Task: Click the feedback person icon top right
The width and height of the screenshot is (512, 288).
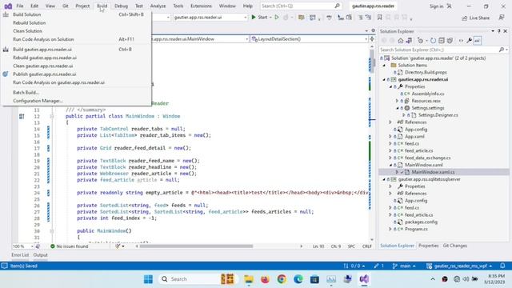Action: coord(502,18)
